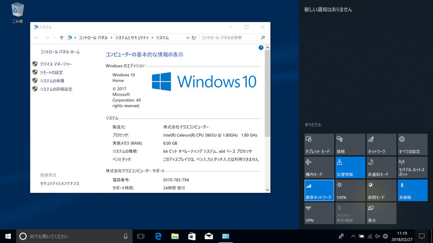Select システムとセキュリティ in the breadcrumb
The height and width of the screenshot is (243, 433).
coord(132,38)
